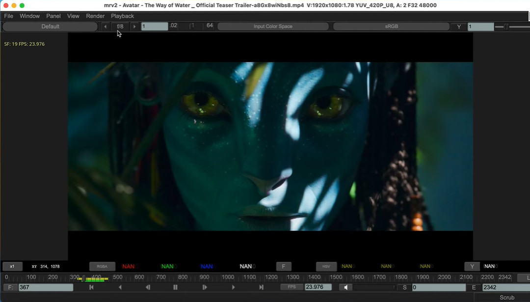Open the F pixel value type dropdown
This screenshot has height=302, width=530.
pos(283,267)
